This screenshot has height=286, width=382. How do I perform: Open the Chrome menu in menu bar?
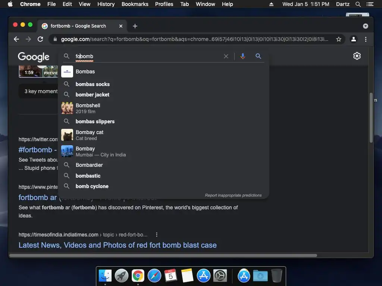click(x=30, y=4)
